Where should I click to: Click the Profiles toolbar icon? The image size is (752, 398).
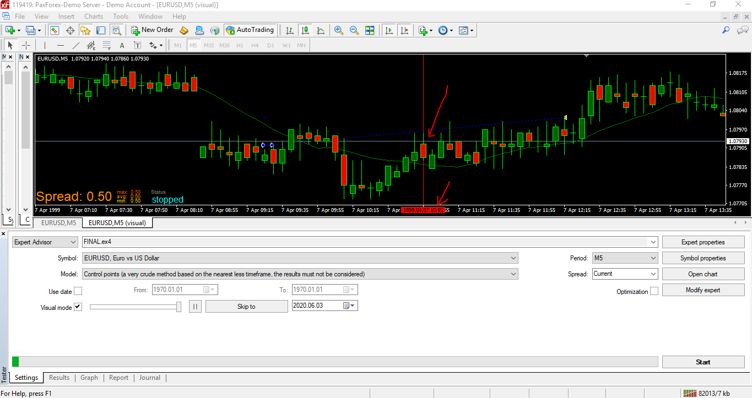tap(31, 30)
